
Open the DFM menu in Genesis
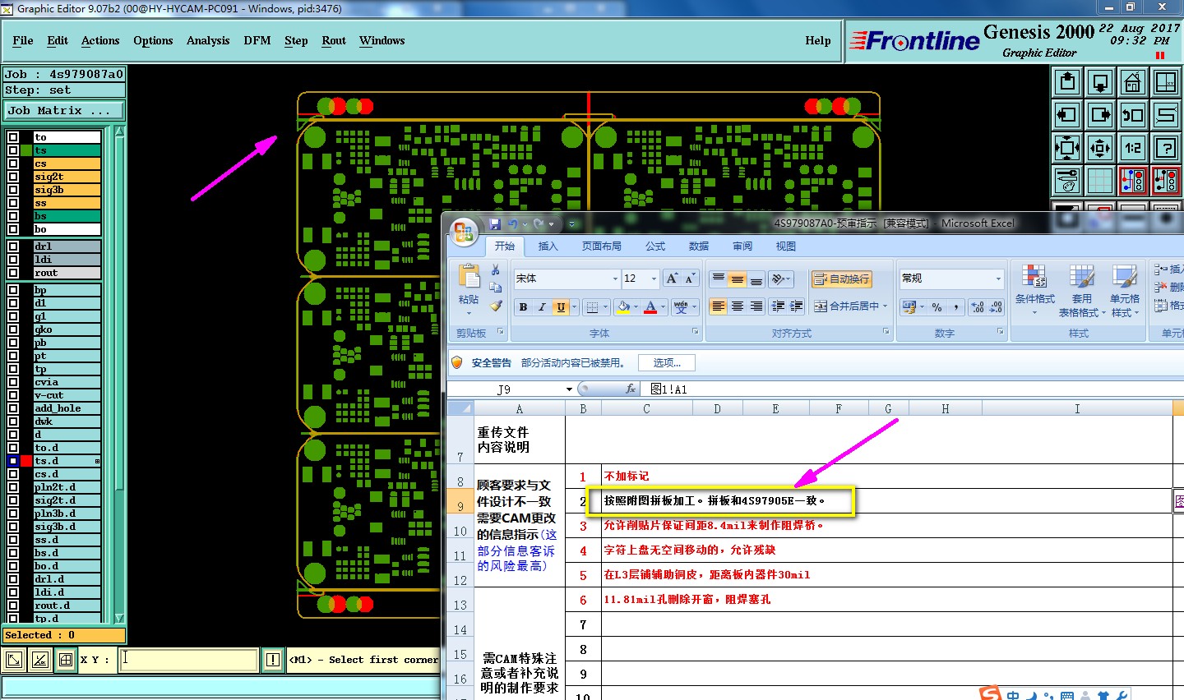click(x=257, y=40)
